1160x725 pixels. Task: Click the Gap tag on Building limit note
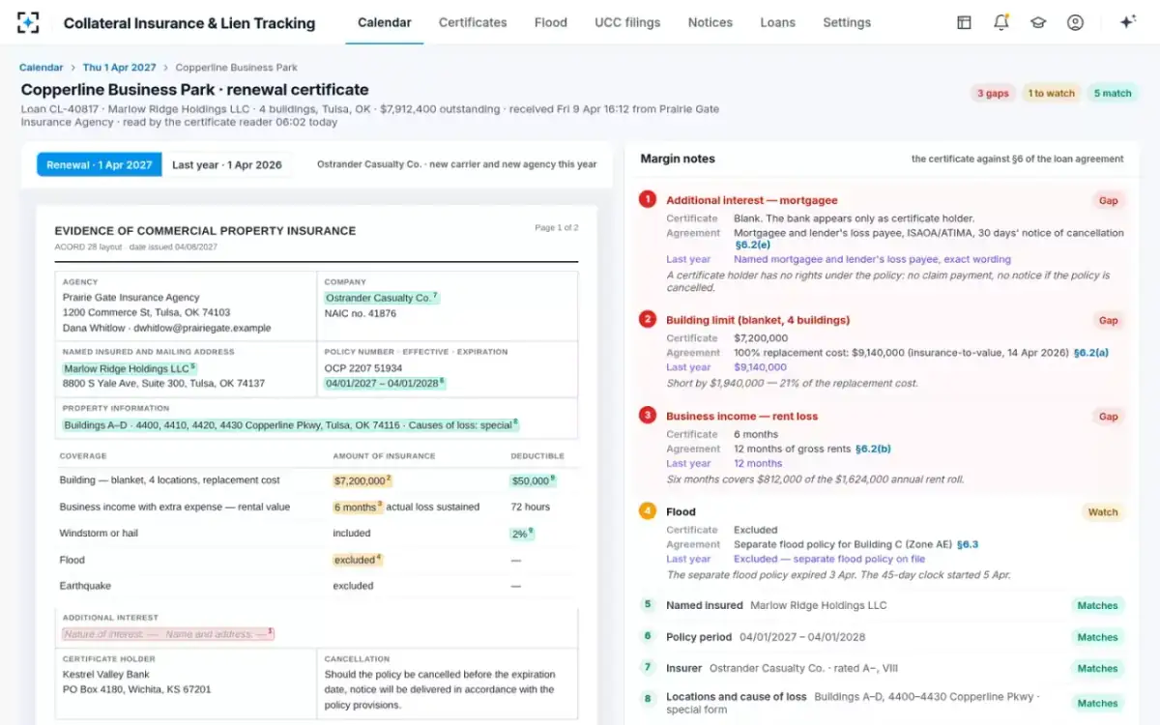(1108, 320)
